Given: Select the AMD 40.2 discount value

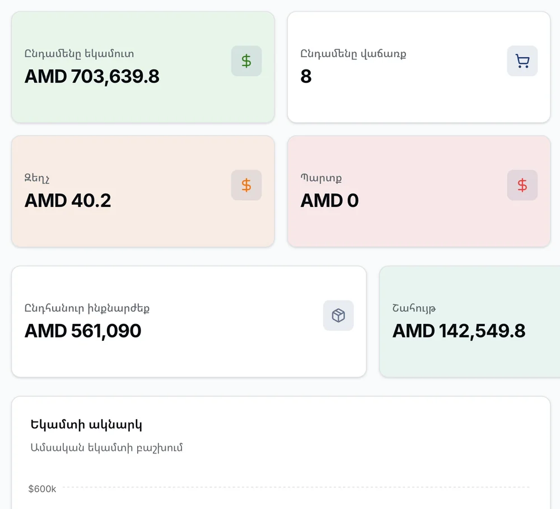Looking at the screenshot, I should (x=68, y=201).
